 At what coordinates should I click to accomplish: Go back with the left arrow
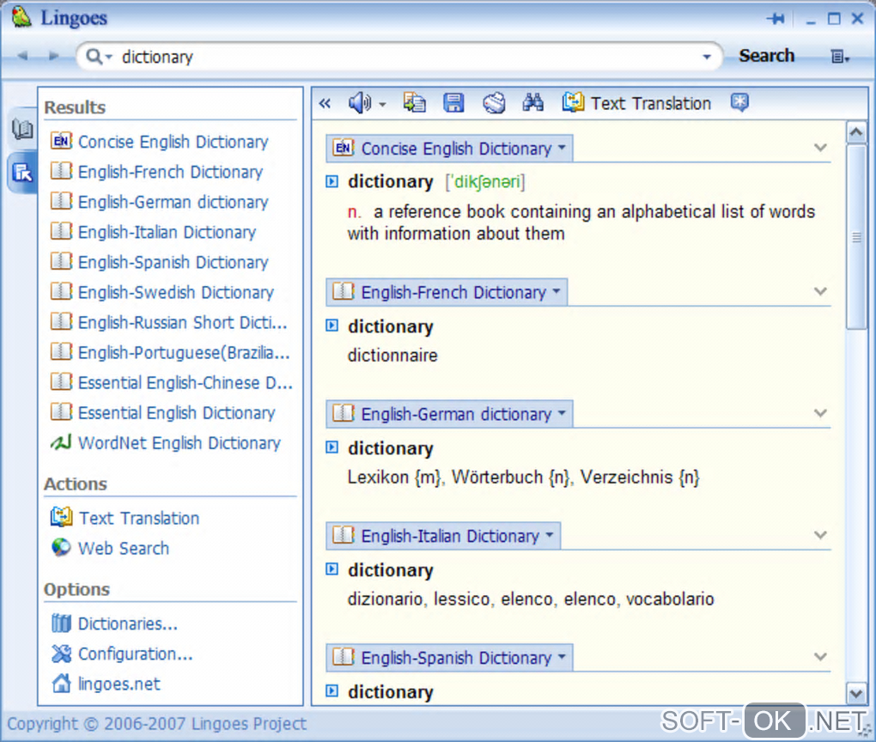pyautogui.click(x=22, y=56)
